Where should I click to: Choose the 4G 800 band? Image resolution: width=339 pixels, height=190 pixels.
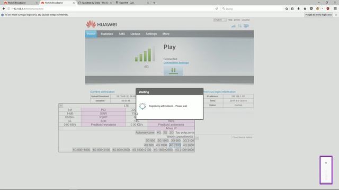[x=149, y=145]
